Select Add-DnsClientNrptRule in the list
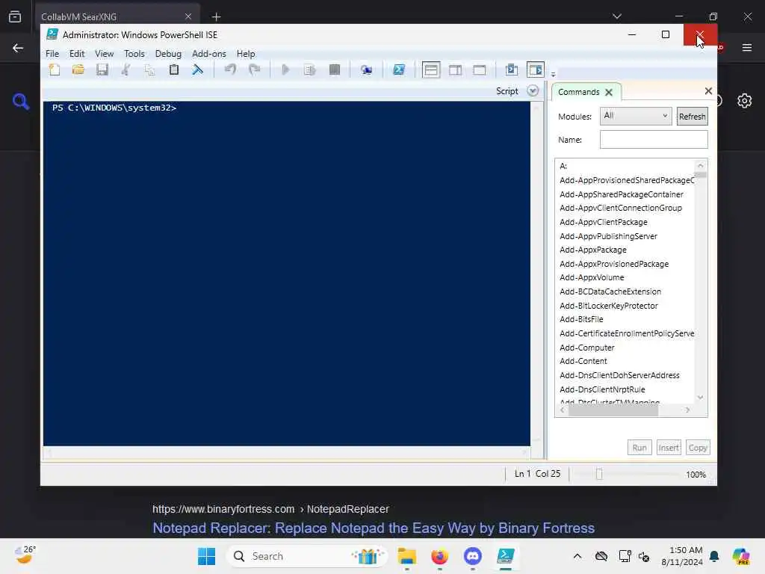Screen dimensions: 765x574 click(x=602, y=389)
